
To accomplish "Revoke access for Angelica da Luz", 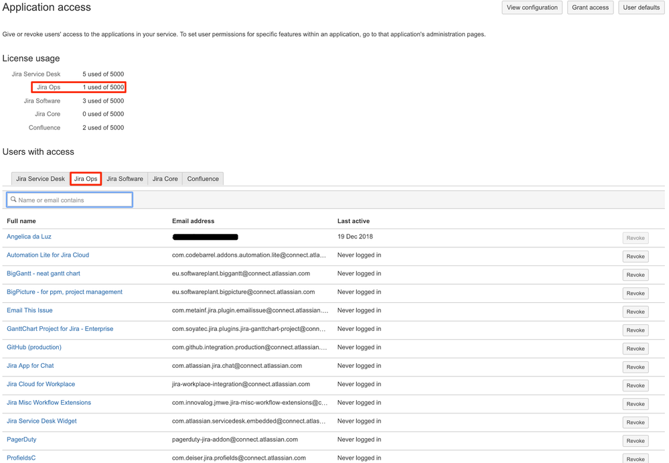I will (634, 237).
